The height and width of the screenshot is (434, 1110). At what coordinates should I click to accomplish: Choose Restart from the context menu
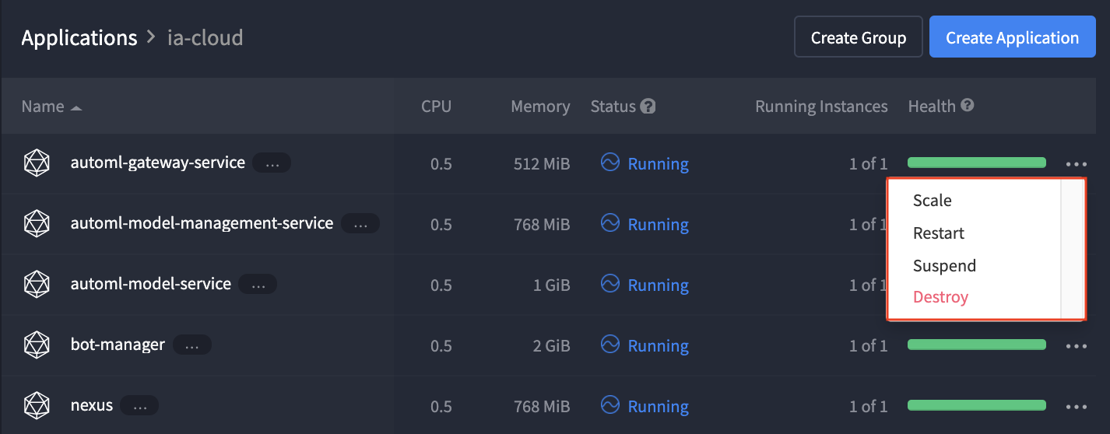(939, 233)
